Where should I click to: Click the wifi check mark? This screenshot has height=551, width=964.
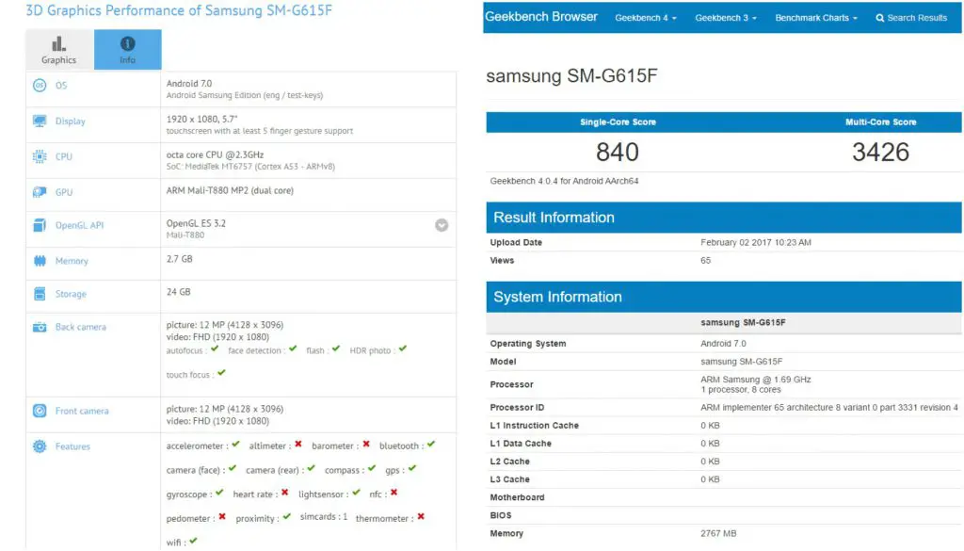tap(193, 541)
